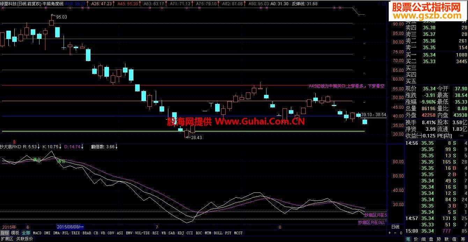This screenshot has height=242, width=468.
Task: Select the MCST indicator
Action: tap(238, 233)
